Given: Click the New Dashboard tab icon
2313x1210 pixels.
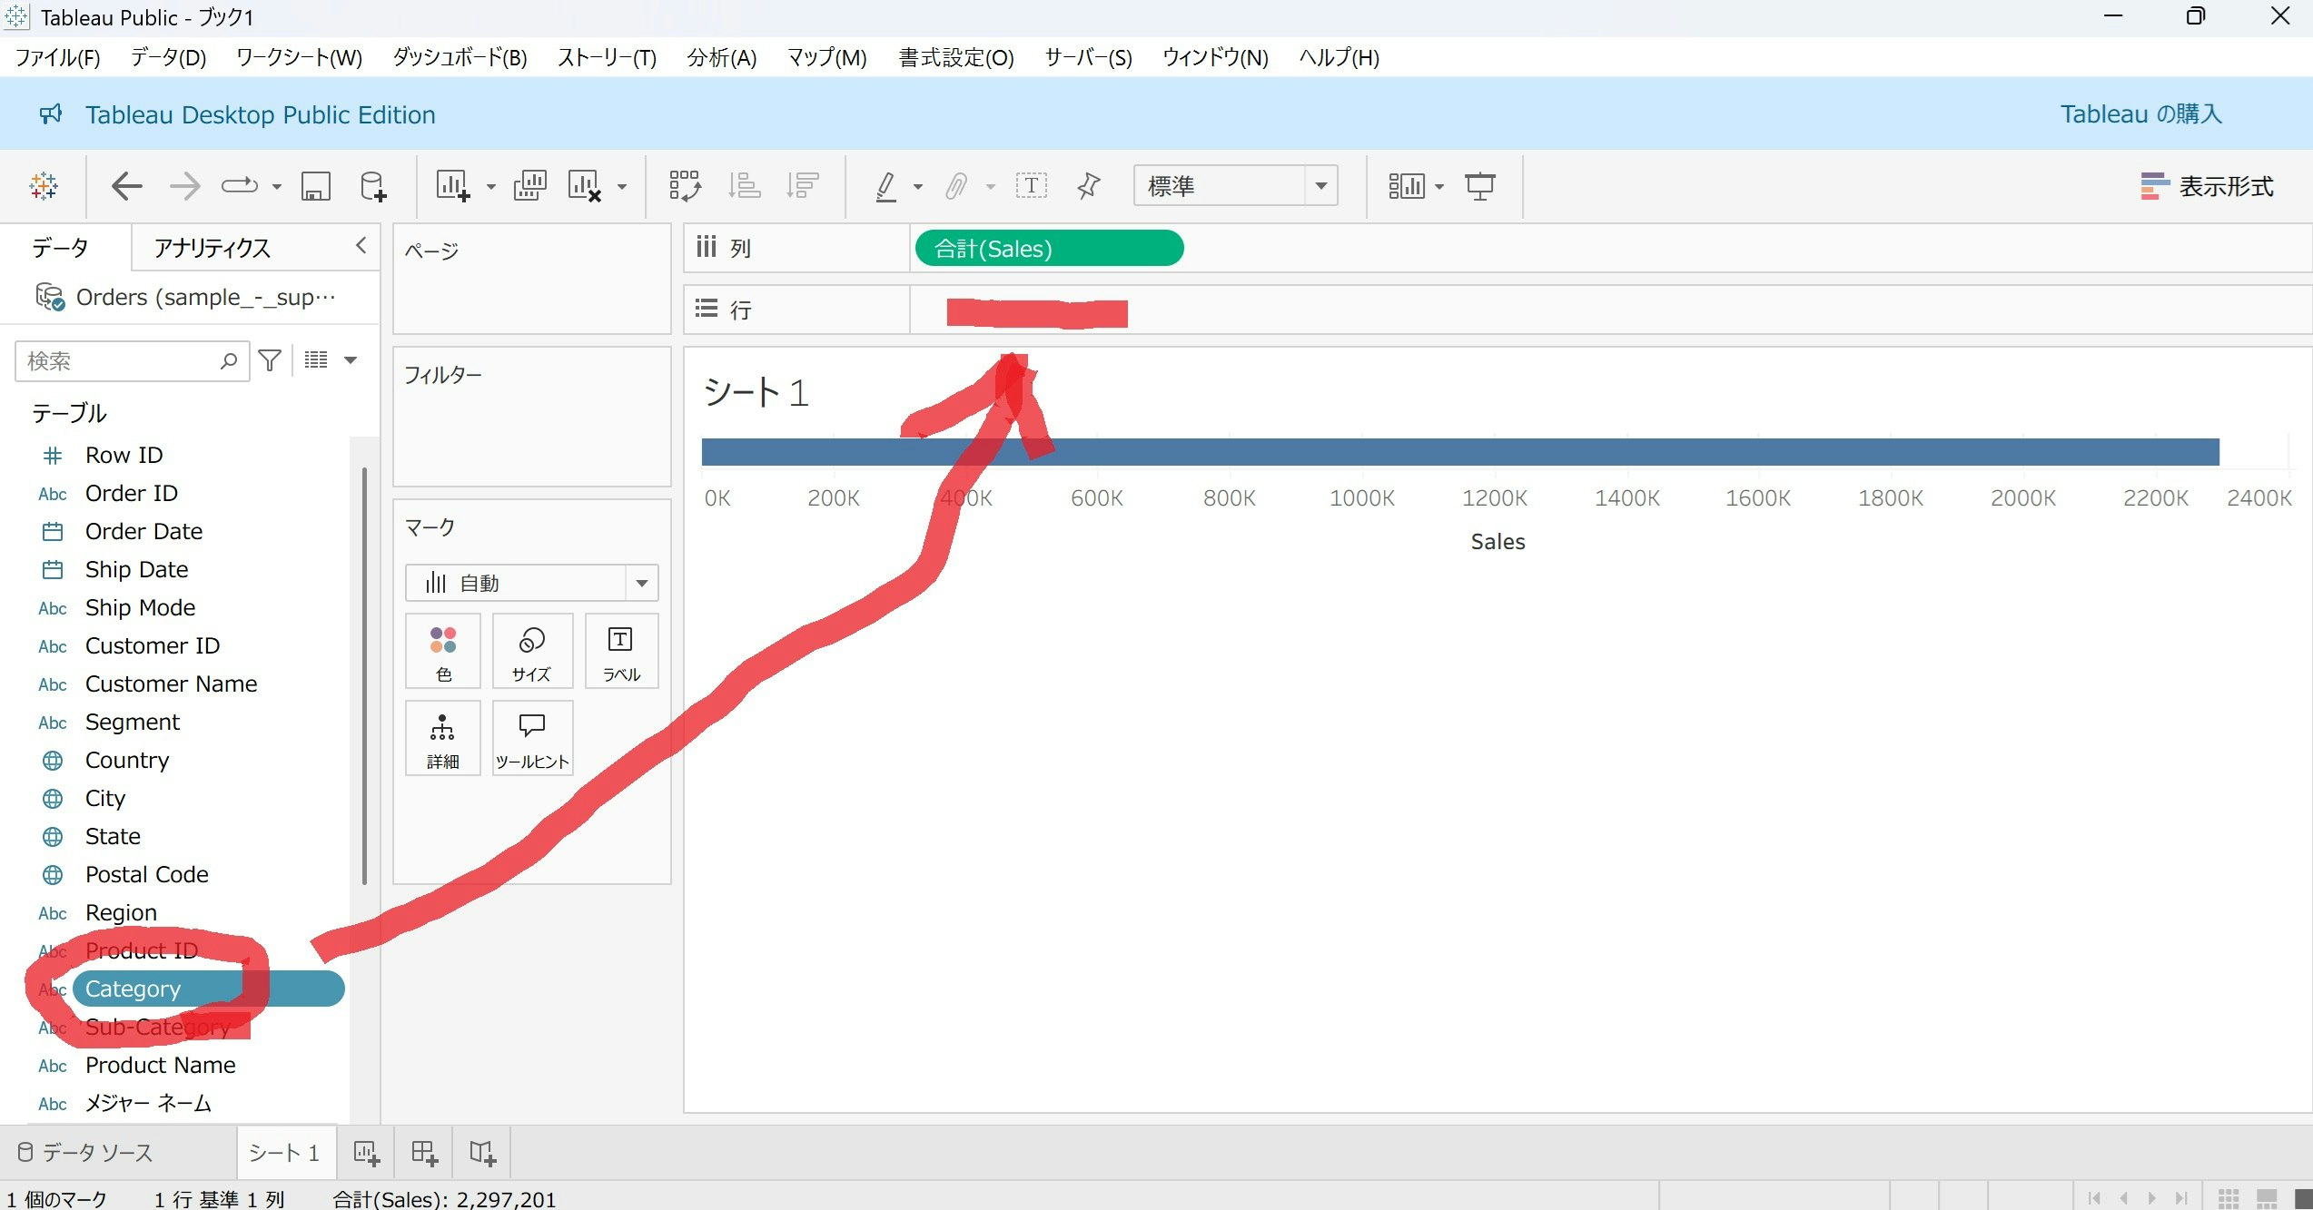Looking at the screenshot, I should [x=424, y=1153].
